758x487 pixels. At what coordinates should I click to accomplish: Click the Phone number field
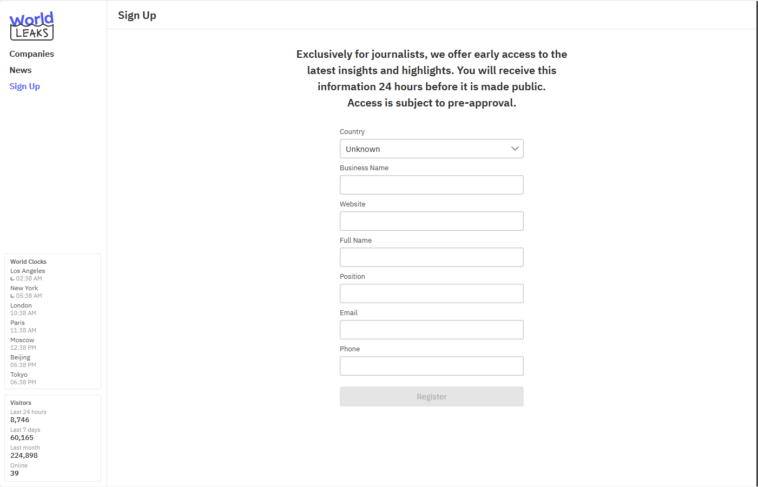(431, 366)
